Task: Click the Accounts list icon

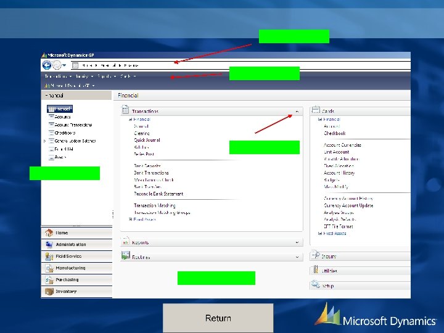Action: (51, 117)
